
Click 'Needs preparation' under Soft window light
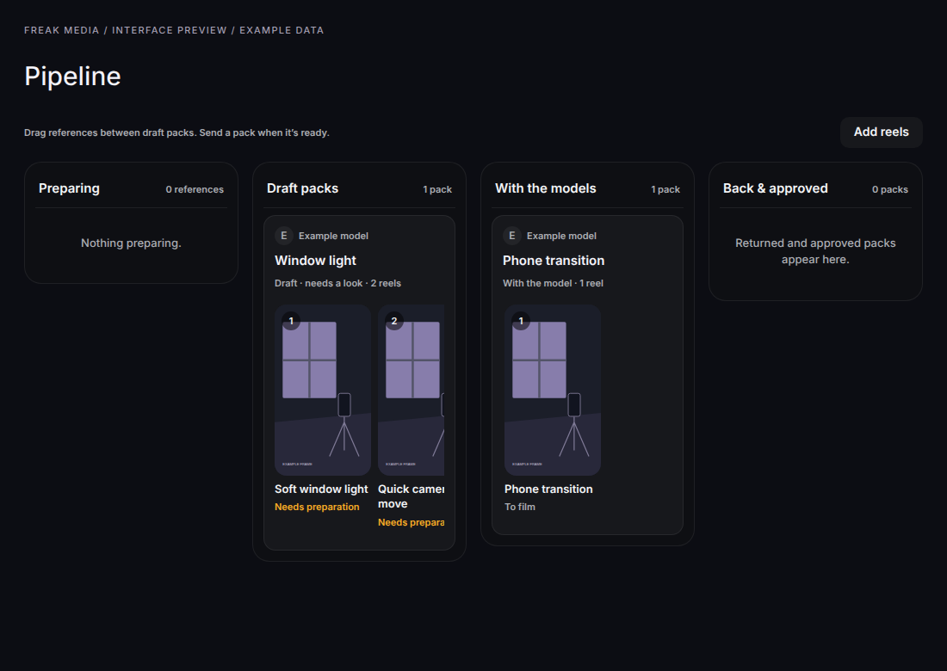[x=317, y=507]
